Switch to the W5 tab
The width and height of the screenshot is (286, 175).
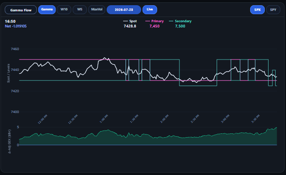[80, 9]
